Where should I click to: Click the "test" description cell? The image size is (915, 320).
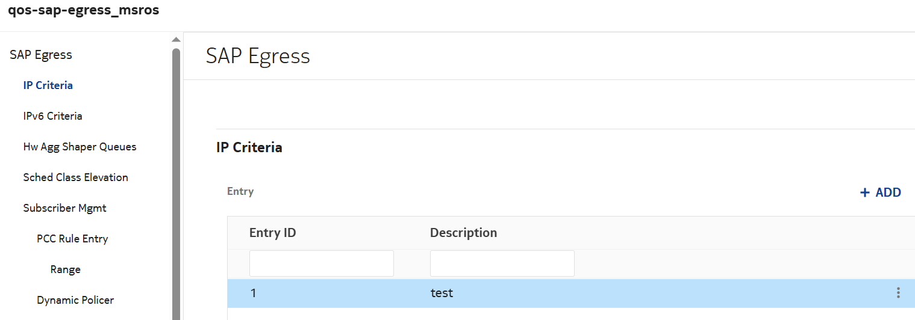click(442, 294)
